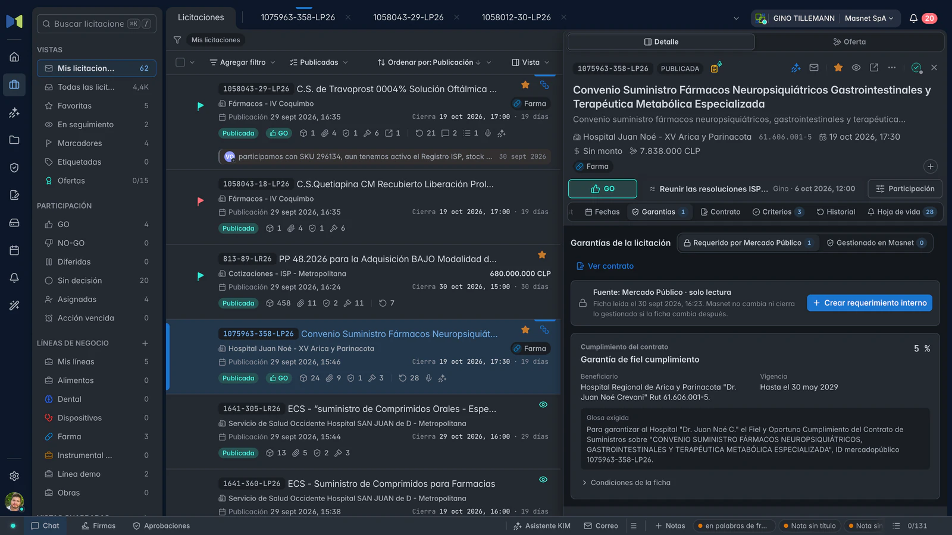Click the mail envelope icon in detail header
The image size is (952, 535).
pyautogui.click(x=814, y=68)
